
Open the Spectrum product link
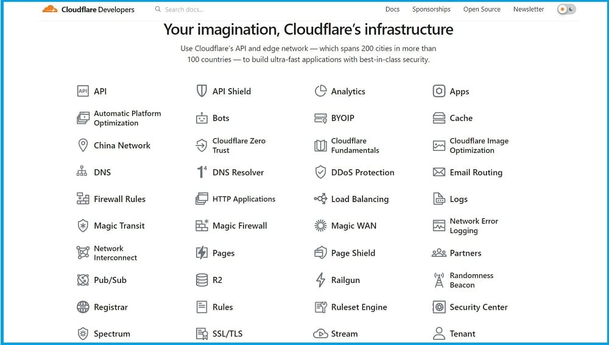(112, 334)
